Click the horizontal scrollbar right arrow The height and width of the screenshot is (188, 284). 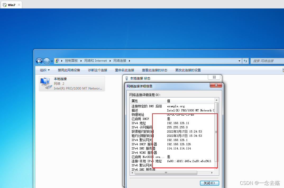(x=212, y=173)
